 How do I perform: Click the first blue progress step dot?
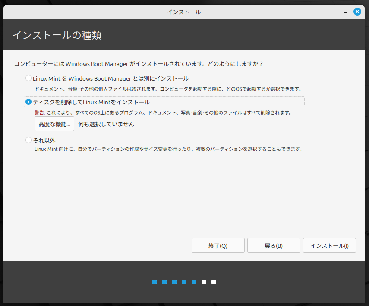[x=154, y=282]
